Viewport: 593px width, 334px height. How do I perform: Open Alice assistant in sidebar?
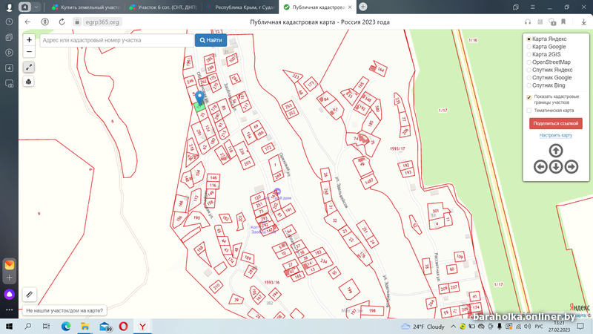point(9,294)
